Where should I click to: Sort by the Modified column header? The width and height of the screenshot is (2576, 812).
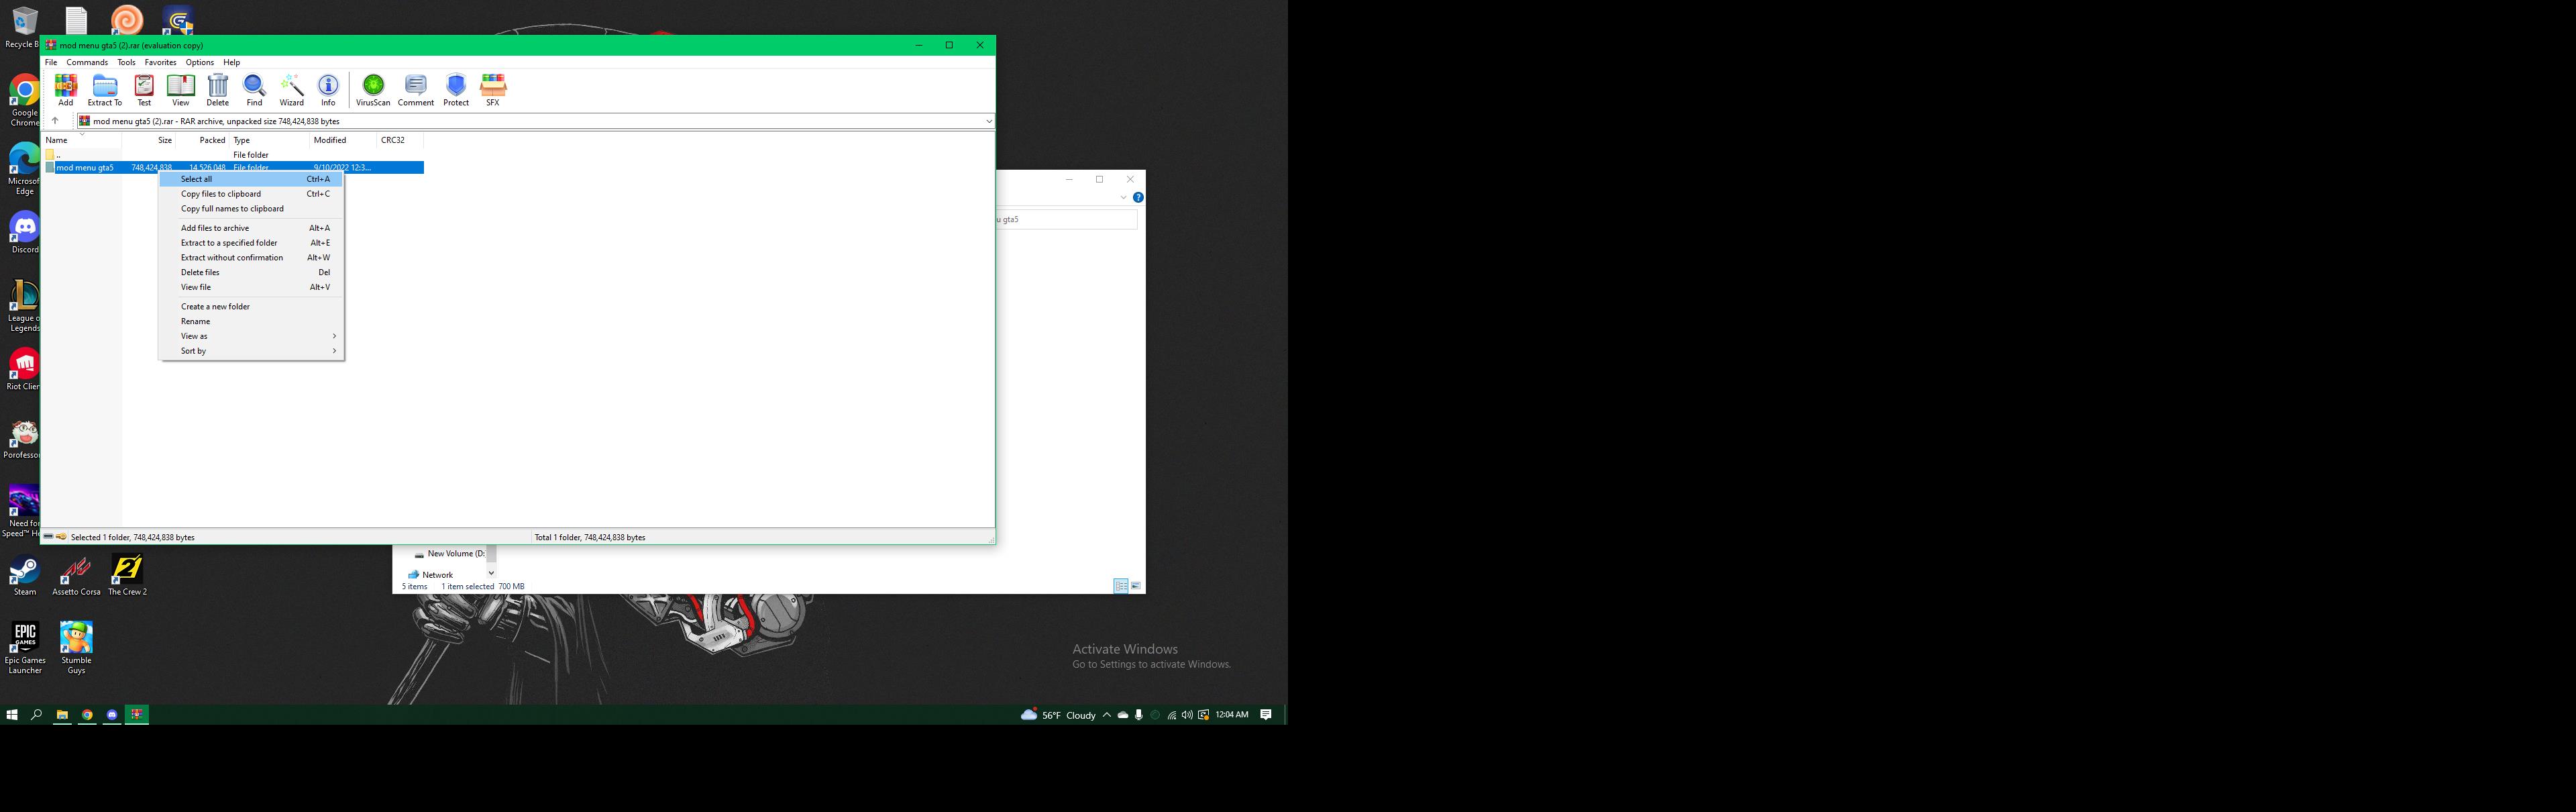(x=330, y=140)
